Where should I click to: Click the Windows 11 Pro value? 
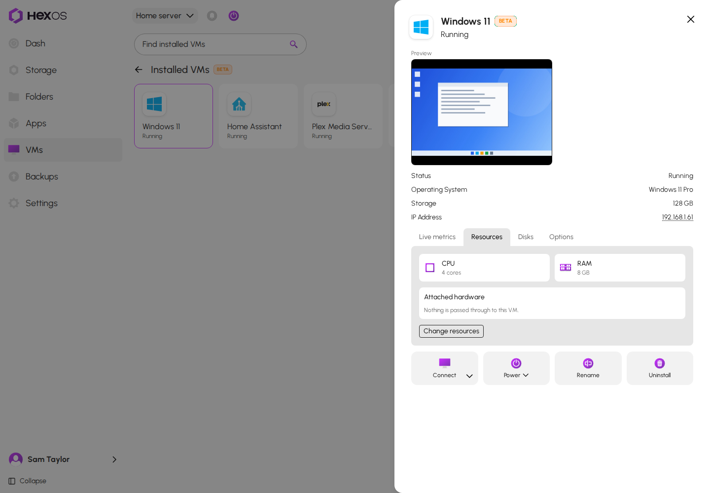(x=671, y=190)
